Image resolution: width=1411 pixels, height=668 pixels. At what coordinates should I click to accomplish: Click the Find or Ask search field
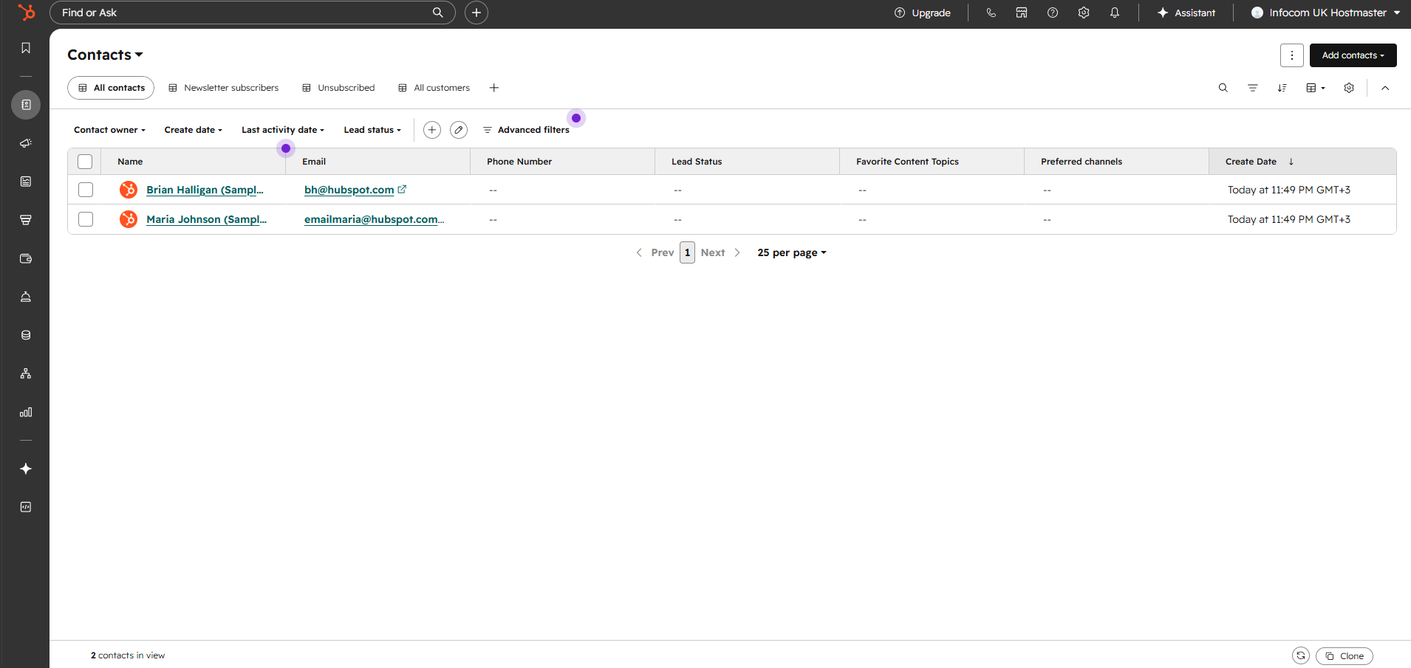coord(252,13)
